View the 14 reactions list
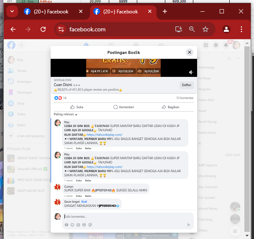Image resolution: width=254 pixels, height=239 pixels. click(x=60, y=98)
